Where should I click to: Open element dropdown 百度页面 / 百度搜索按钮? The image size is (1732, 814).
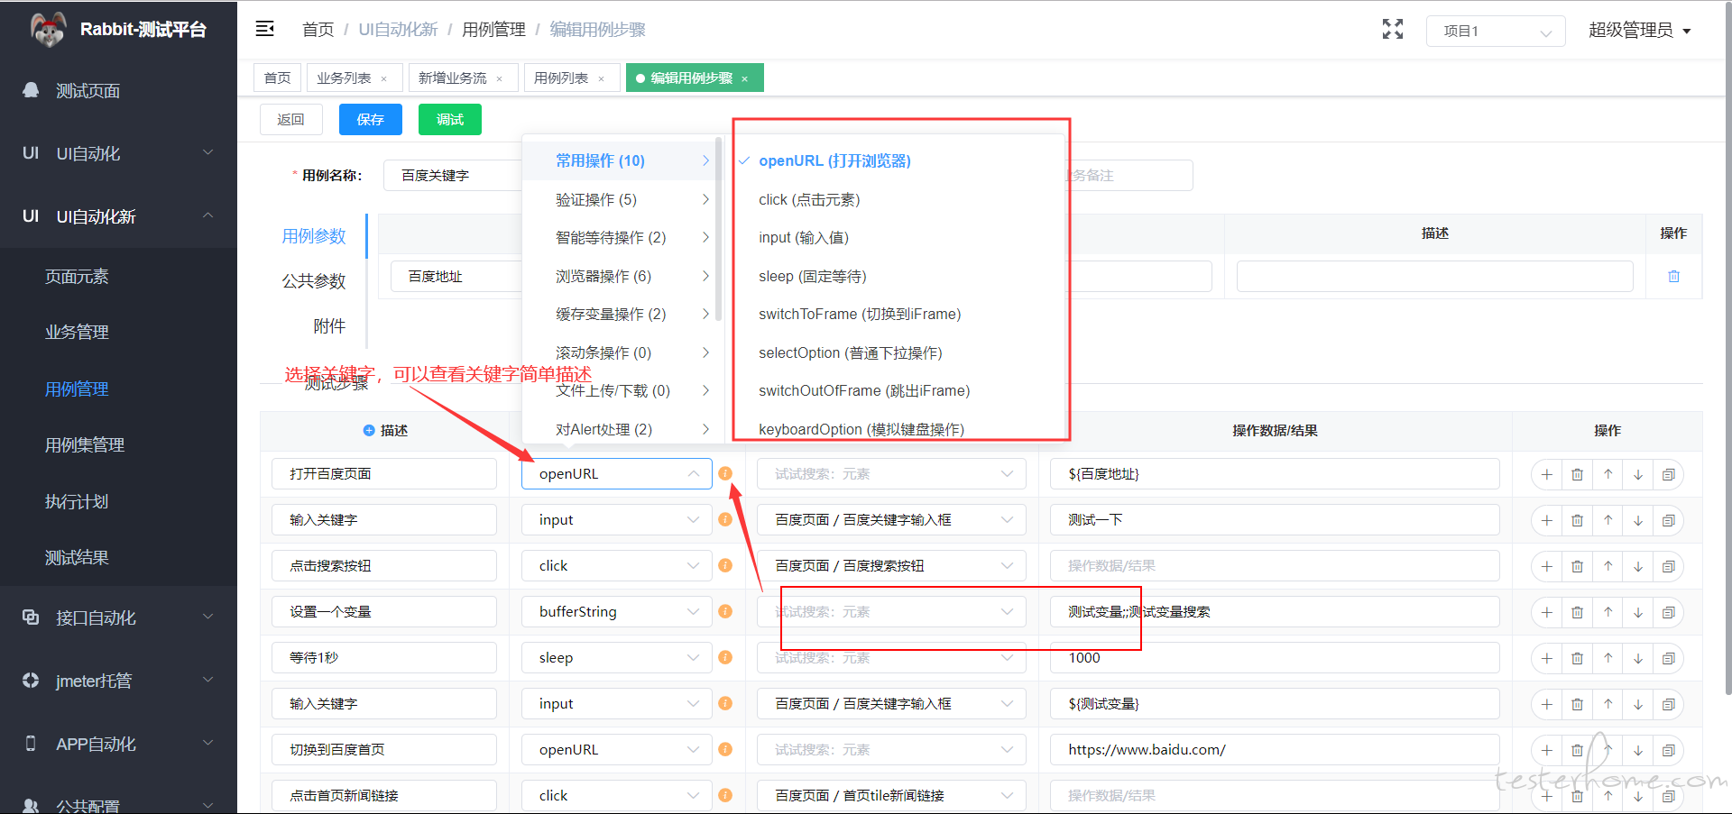pos(891,565)
